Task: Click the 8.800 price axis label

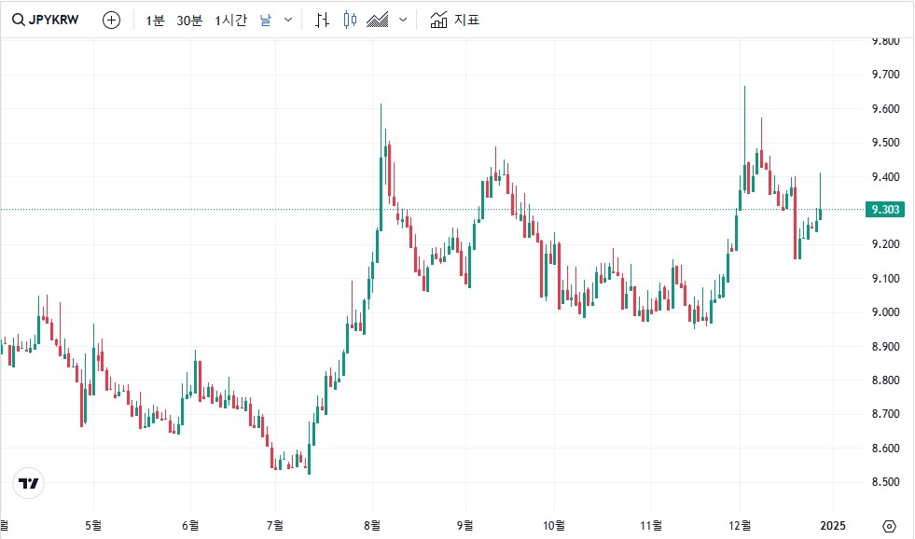Action: (886, 380)
